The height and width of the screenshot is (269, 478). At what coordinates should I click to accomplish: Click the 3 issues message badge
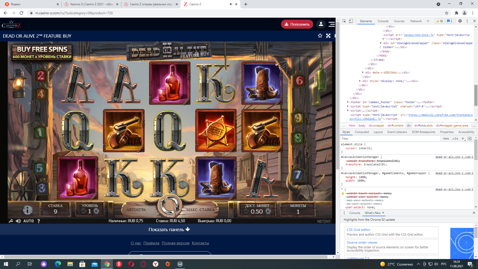point(450,21)
